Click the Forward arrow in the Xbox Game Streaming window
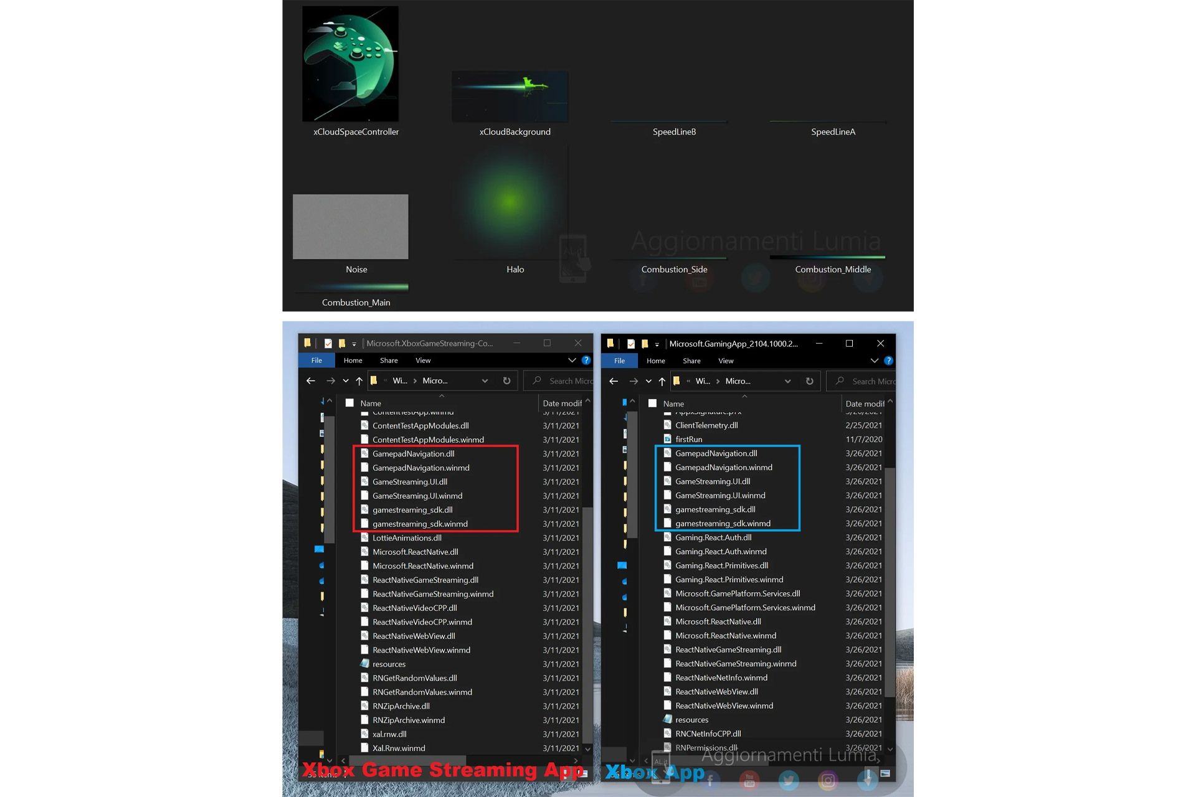The width and height of the screenshot is (1196, 797). pos(331,380)
